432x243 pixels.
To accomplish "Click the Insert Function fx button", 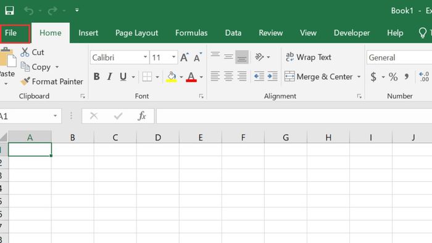I will click(x=141, y=116).
